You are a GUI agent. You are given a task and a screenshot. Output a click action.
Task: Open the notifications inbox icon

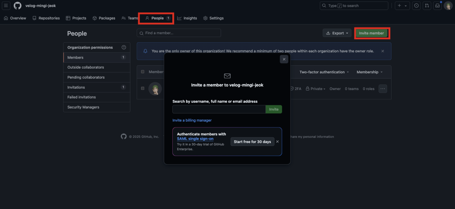(x=437, y=6)
